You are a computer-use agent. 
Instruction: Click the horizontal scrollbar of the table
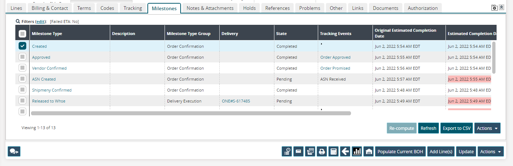190,113
